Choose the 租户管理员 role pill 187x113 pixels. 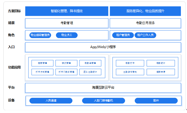coord(123,35)
